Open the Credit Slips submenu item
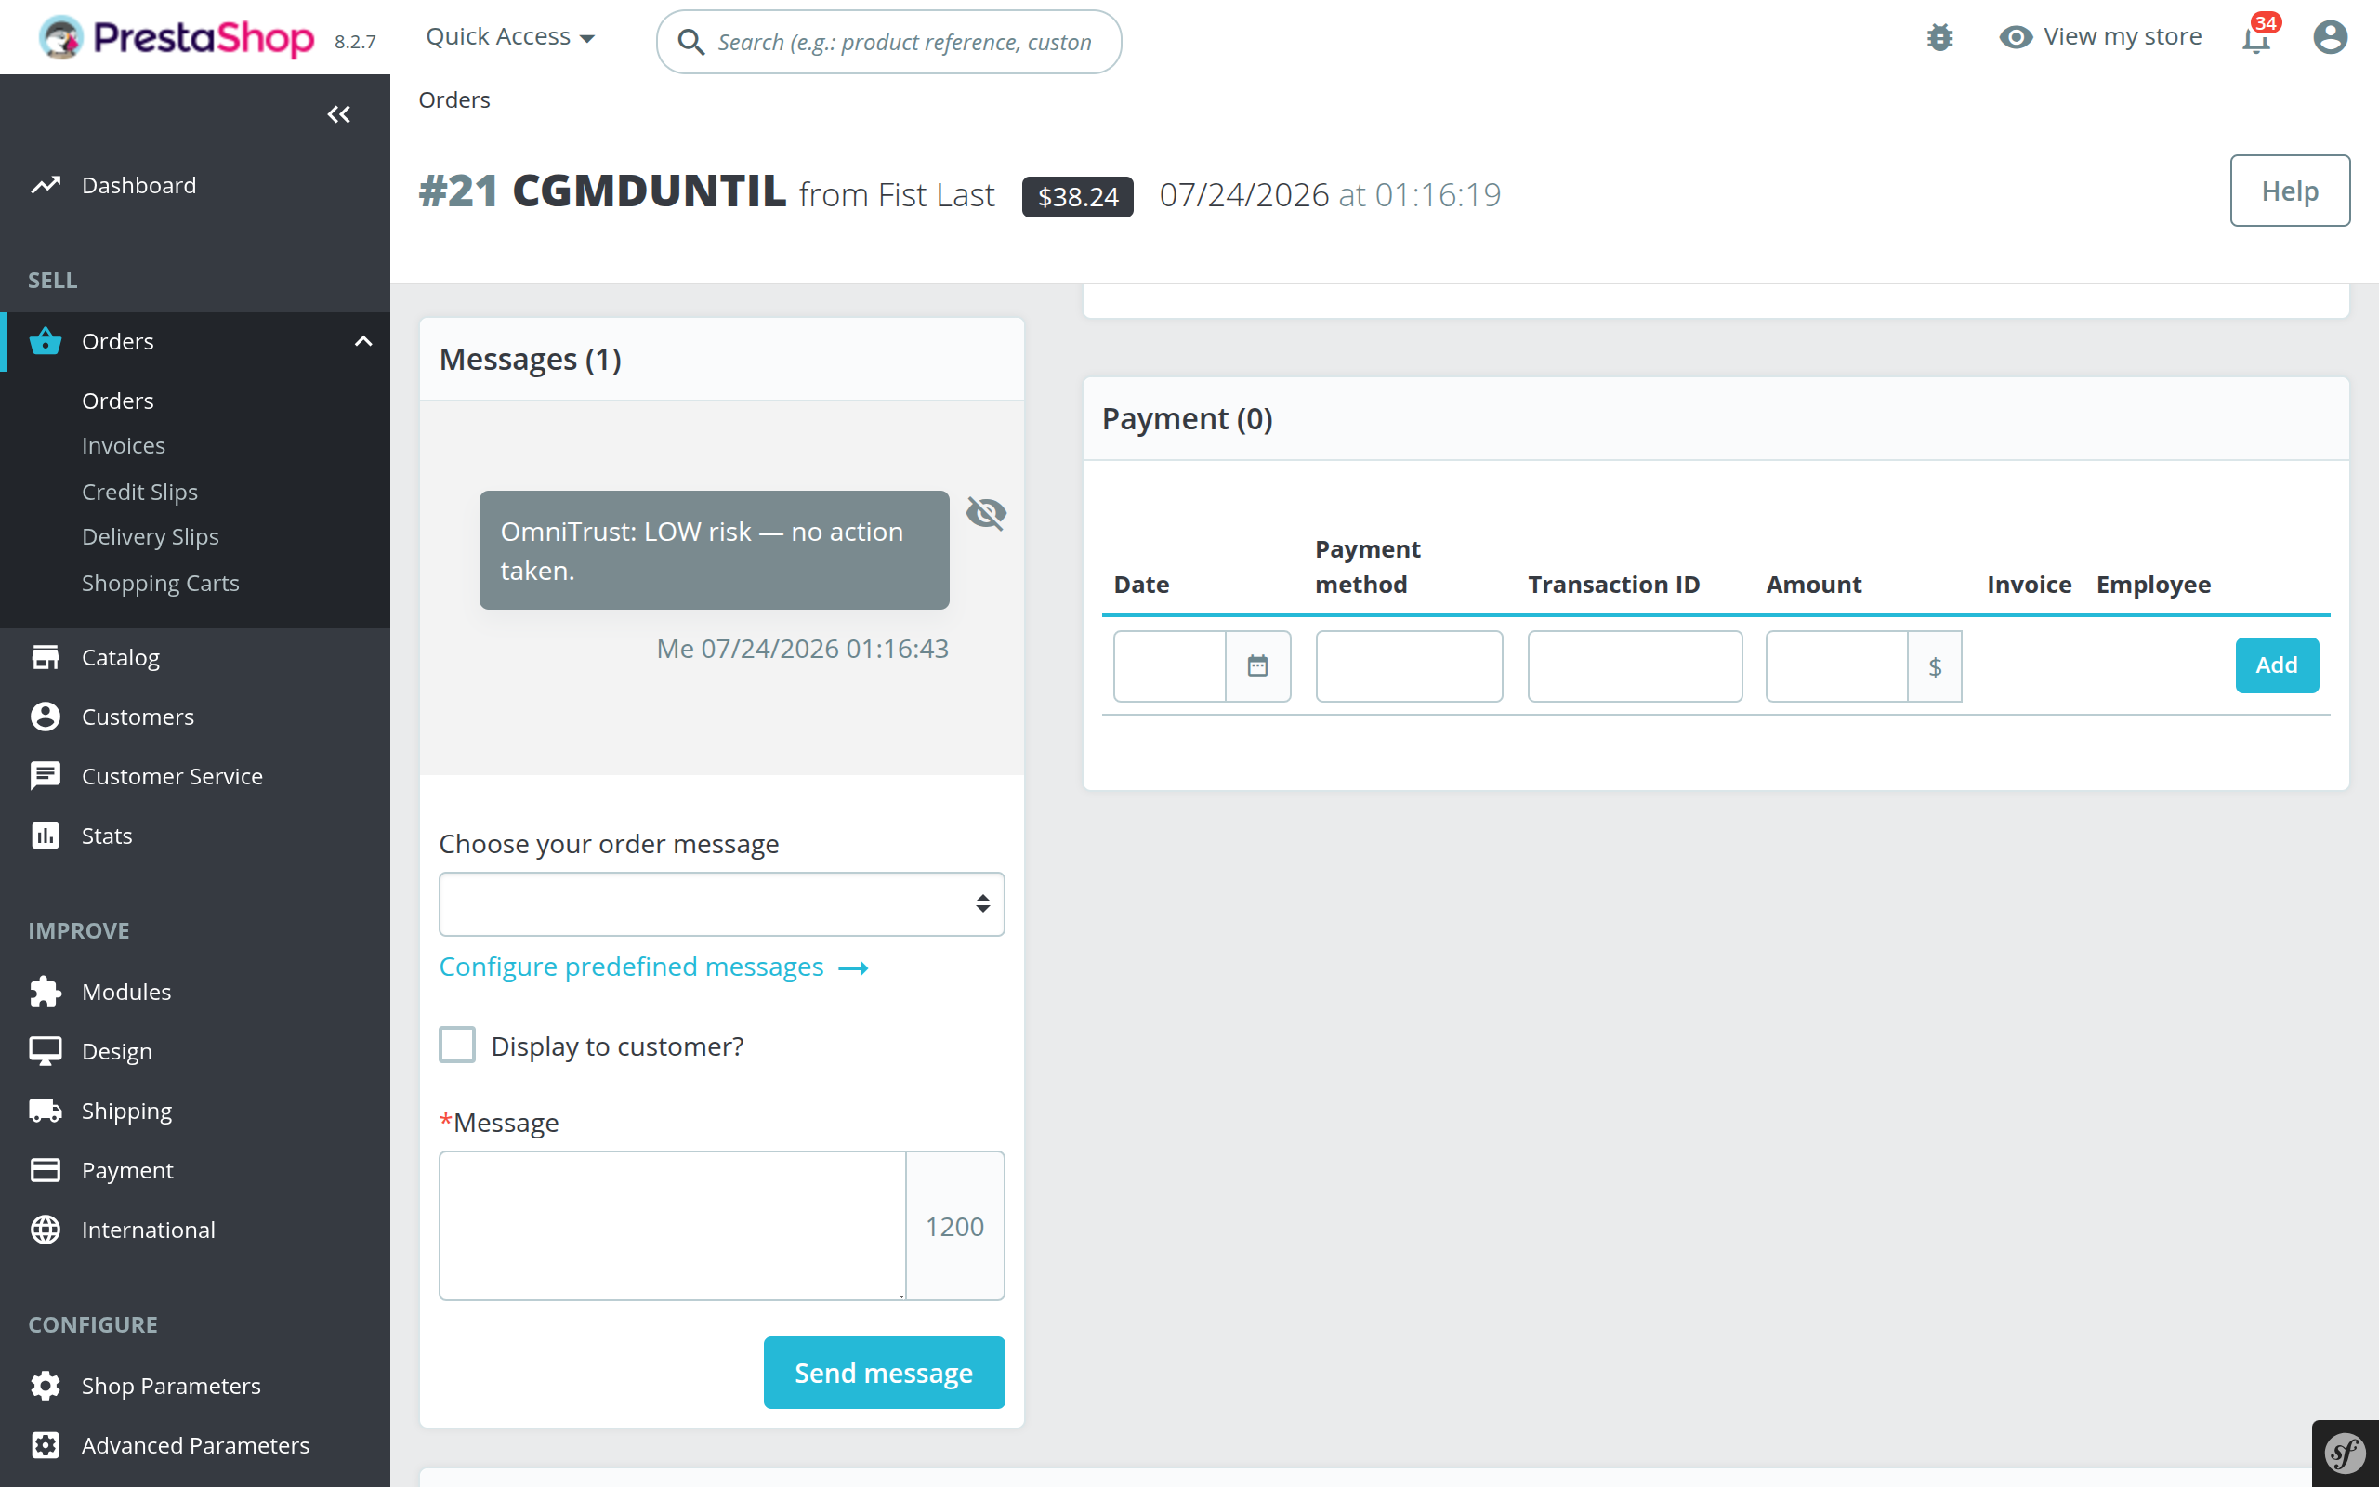The width and height of the screenshot is (2379, 1487). tap(139, 491)
